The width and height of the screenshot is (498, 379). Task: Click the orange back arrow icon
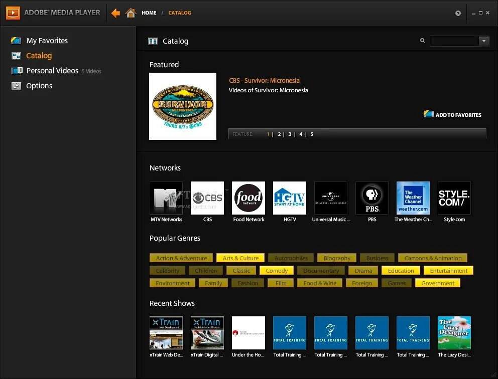coord(115,13)
